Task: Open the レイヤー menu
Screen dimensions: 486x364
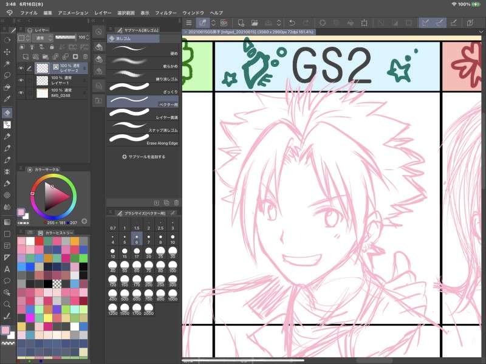Action: (x=103, y=13)
